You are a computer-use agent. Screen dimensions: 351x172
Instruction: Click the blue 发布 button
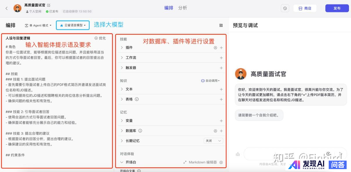coord(337,8)
